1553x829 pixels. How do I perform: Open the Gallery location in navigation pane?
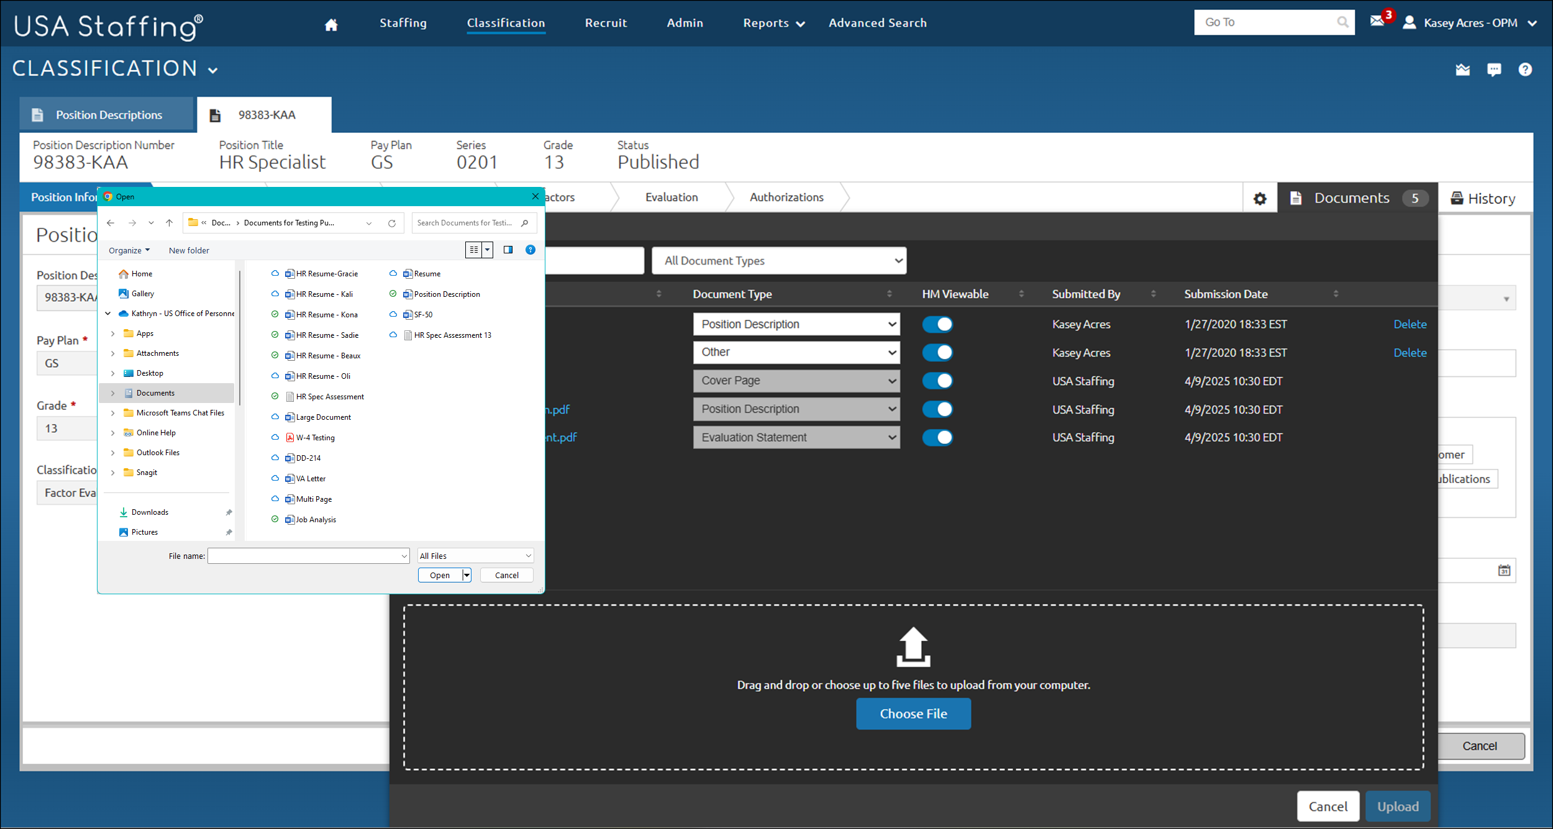pos(142,294)
